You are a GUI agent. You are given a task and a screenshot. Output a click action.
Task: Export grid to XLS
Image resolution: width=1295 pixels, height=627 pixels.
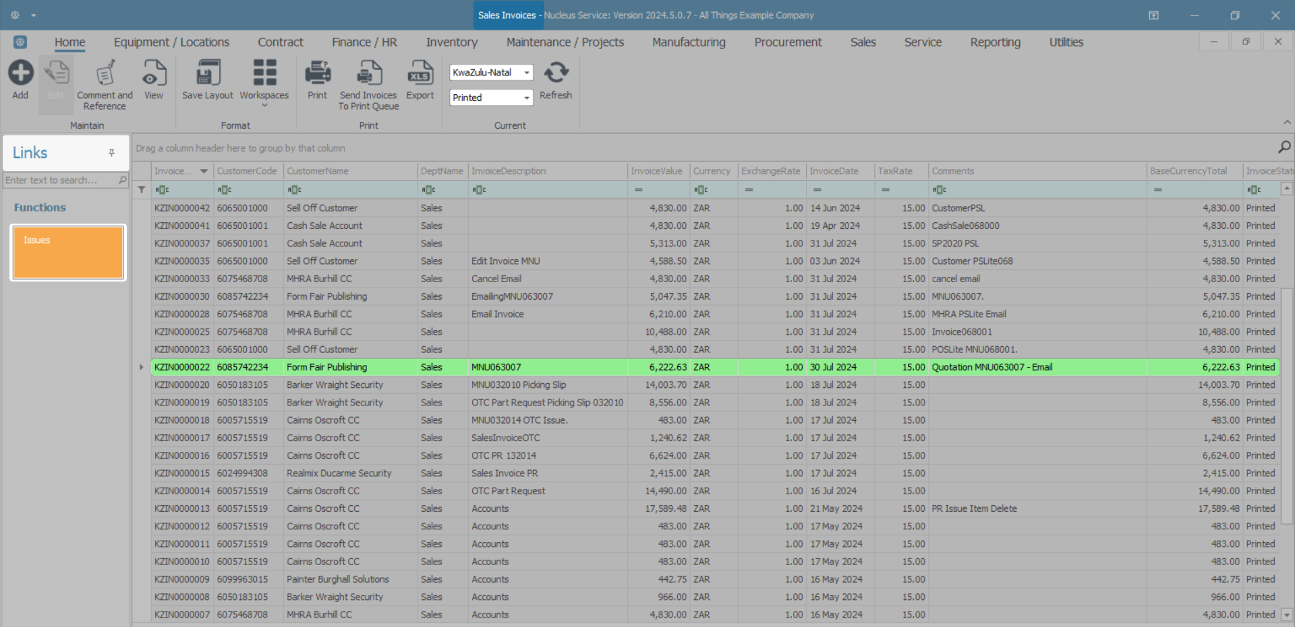point(420,73)
